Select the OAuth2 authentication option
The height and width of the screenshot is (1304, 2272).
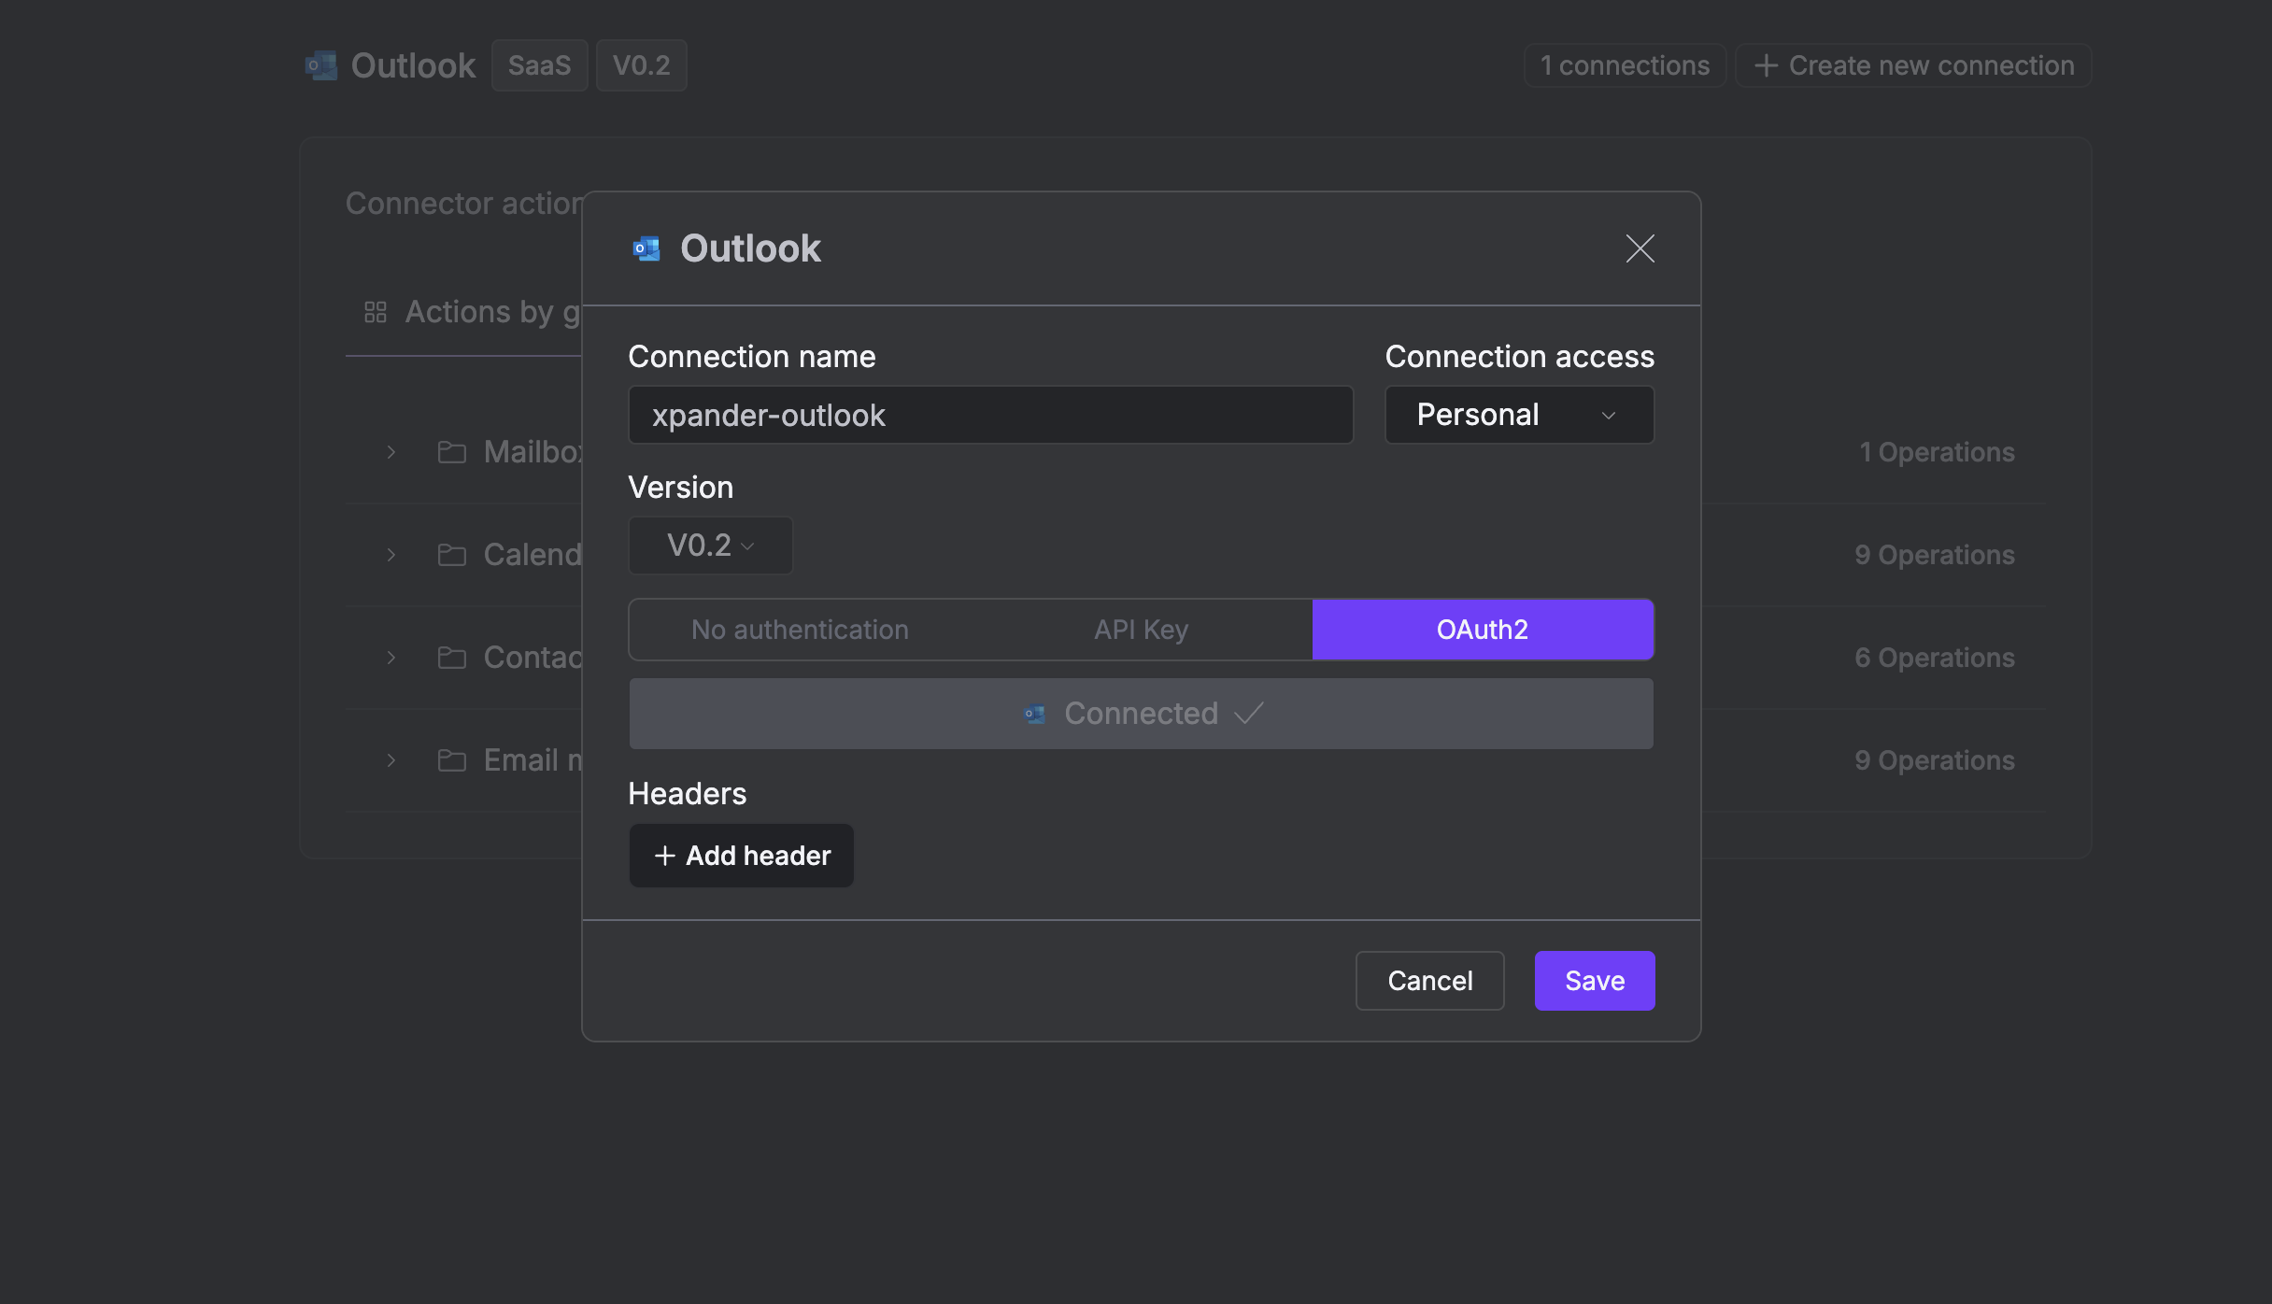click(1483, 630)
